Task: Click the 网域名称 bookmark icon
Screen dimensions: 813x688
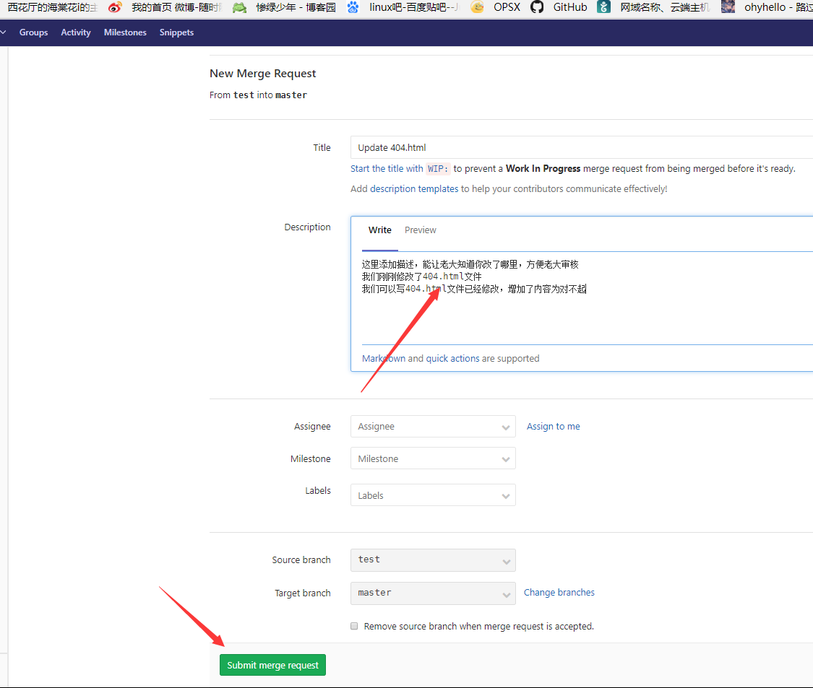Action: click(603, 7)
